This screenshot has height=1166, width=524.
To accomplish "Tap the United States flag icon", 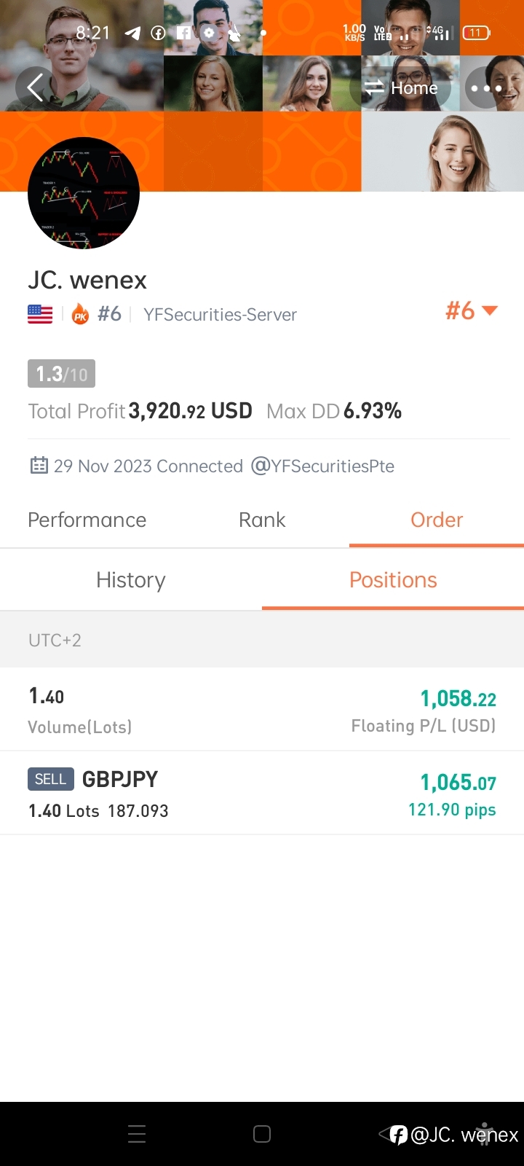I will (40, 314).
